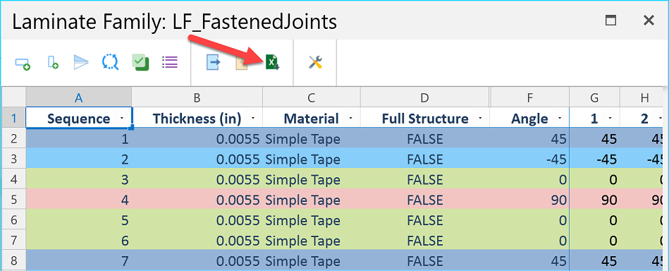
Task: Click Full Structure FALSE in spreadsheet row 4
Action: 424,179
